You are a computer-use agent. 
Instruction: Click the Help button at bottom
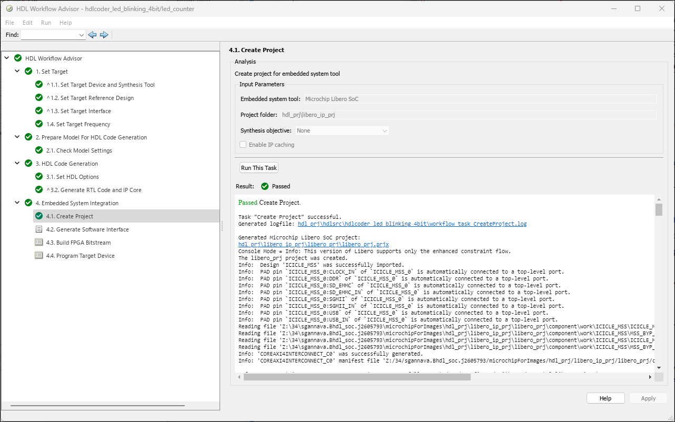point(605,398)
